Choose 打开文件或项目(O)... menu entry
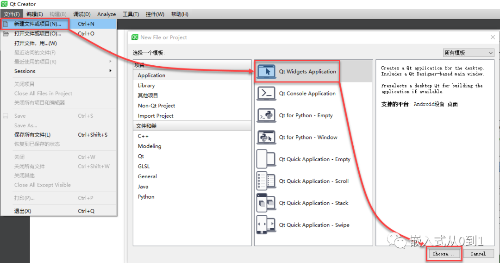500x263 pixels. coord(59,33)
